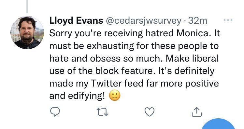Retweet this tweet using the arrows icon

coord(102,112)
